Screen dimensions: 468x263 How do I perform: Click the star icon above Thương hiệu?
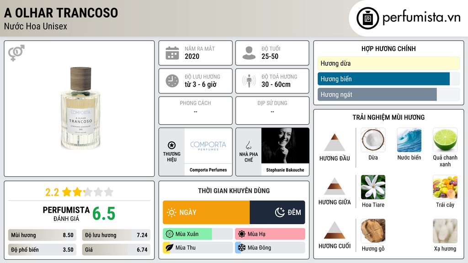click(x=172, y=145)
